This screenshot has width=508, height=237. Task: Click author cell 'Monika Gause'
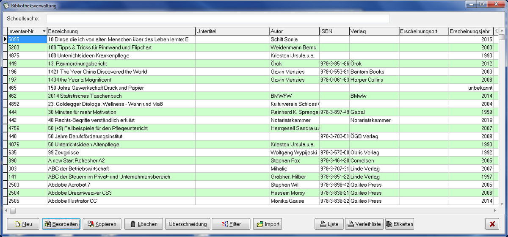click(295, 201)
